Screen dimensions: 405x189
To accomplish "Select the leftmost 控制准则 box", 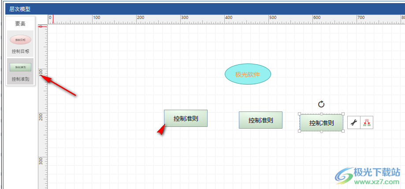I will click(186, 119).
